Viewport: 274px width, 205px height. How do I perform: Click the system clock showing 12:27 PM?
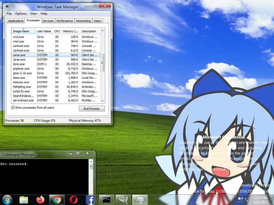point(260,198)
